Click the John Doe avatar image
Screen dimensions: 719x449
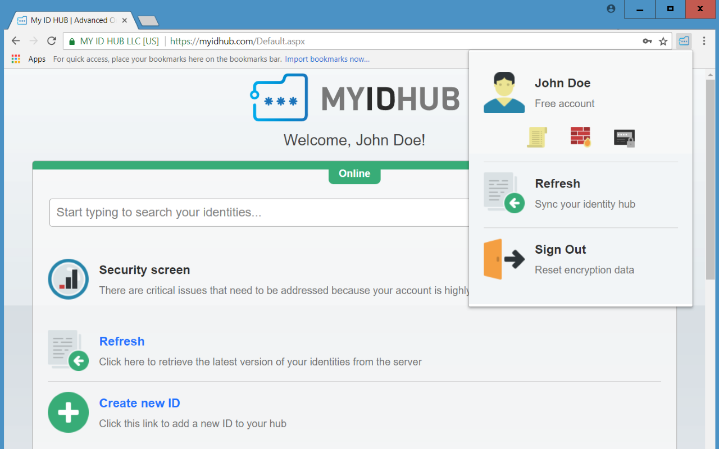point(504,92)
